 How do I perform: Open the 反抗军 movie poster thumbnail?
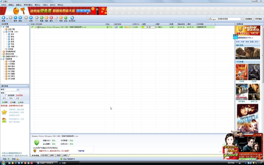click(x=254, y=72)
